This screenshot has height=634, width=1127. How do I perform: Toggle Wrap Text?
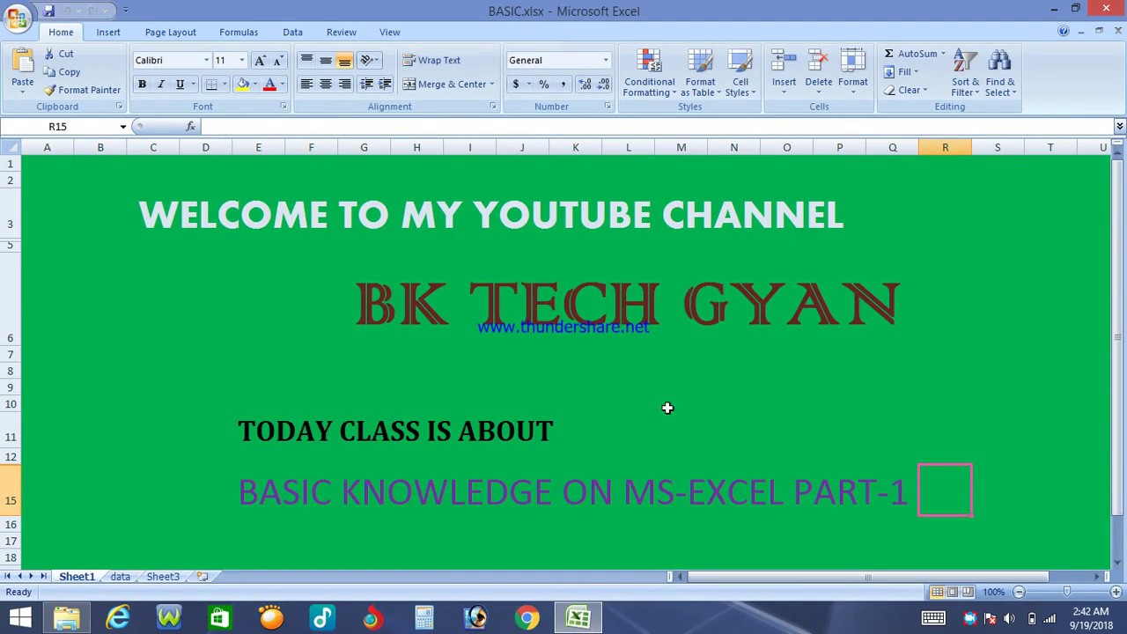[x=431, y=60]
